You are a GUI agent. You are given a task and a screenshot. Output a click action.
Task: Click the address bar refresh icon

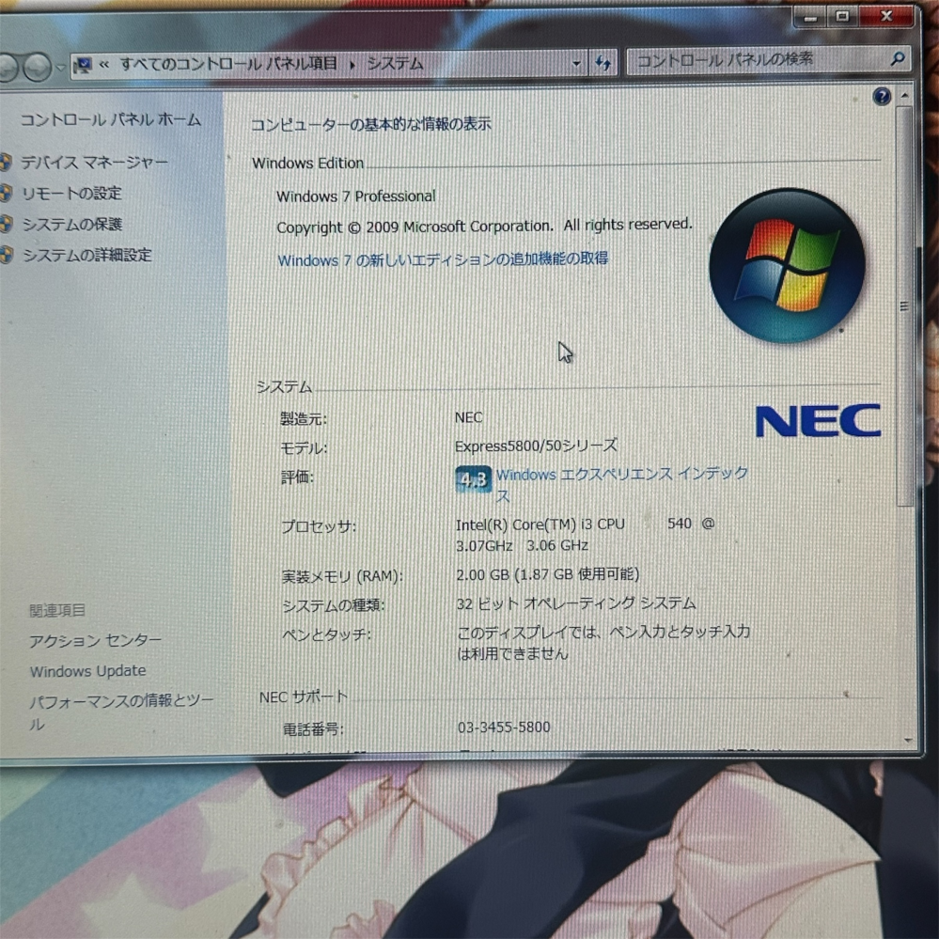click(603, 62)
